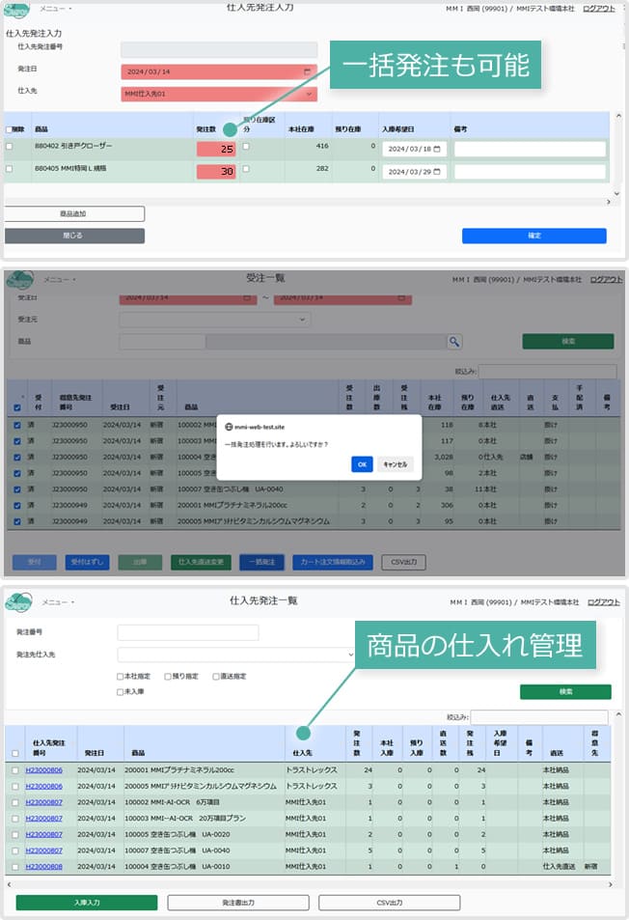Open calendar icon for 2024/03/29 arrival date
The height and width of the screenshot is (920, 629).
pos(437,171)
